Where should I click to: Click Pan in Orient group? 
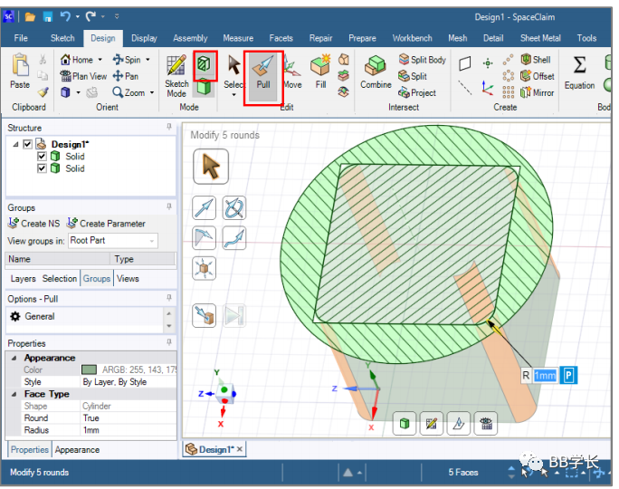126,76
